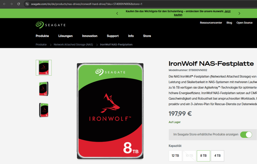Click the browser back arrow
This screenshot has width=257, height=164.
(x=5, y=4)
